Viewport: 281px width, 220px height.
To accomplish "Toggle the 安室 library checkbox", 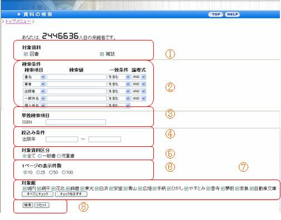I will coord(111,188).
